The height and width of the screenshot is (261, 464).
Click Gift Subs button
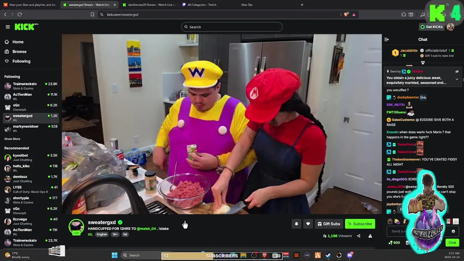pyautogui.click(x=329, y=224)
